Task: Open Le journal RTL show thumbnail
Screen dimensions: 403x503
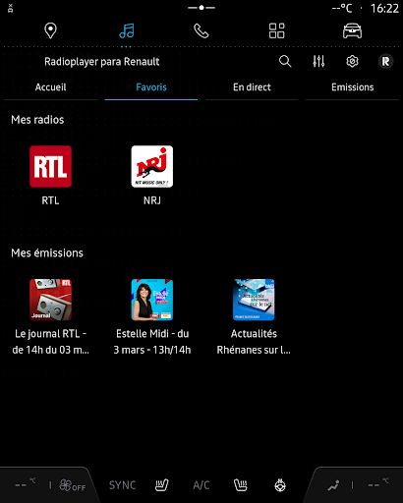Action: [x=50, y=300]
